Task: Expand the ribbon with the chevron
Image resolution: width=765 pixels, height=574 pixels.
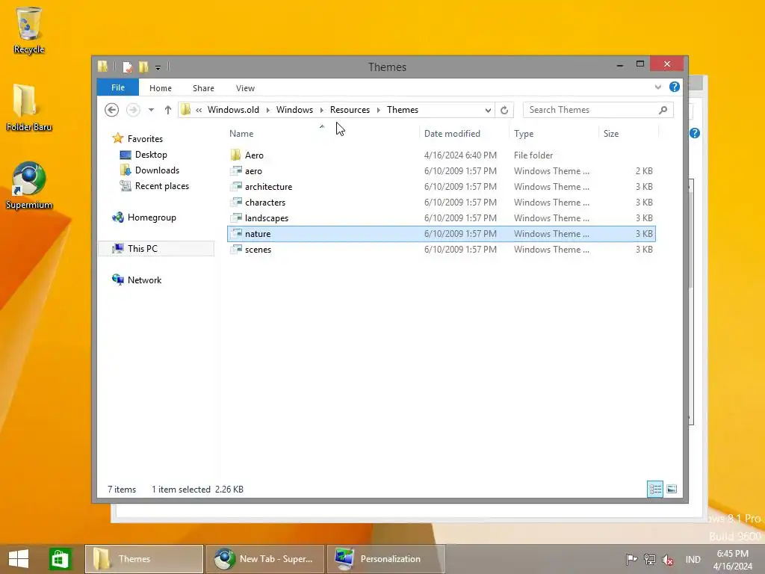Action: click(x=657, y=87)
